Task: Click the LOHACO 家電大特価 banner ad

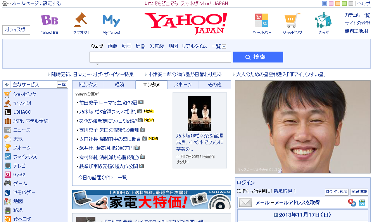Action: click(x=152, y=199)
